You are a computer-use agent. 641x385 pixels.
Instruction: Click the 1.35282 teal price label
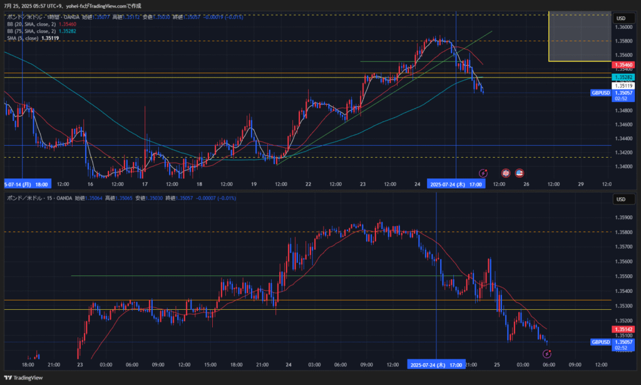(x=623, y=76)
